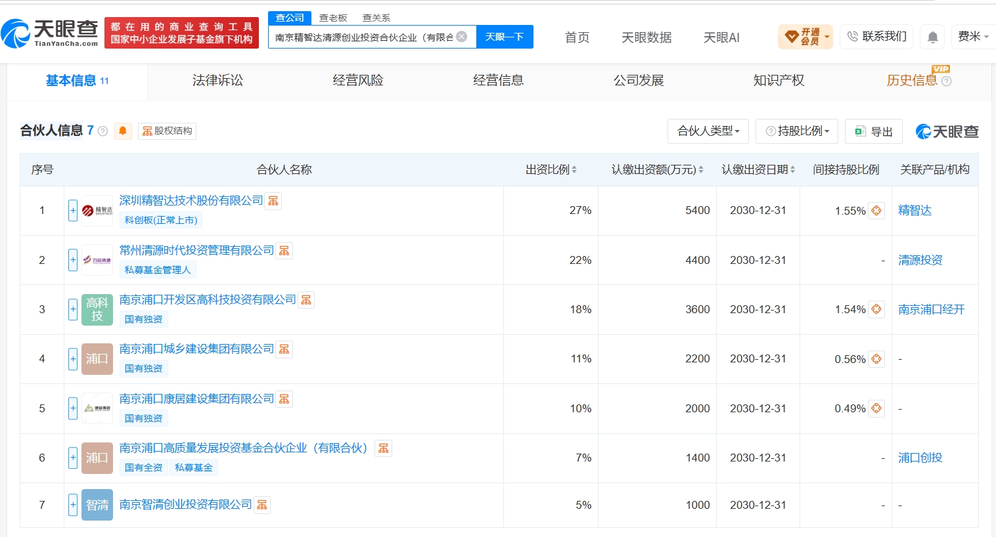Open equity structure icon for 南京智清创业投资有限公司
Viewport: 996px width, 537px height.
point(262,505)
